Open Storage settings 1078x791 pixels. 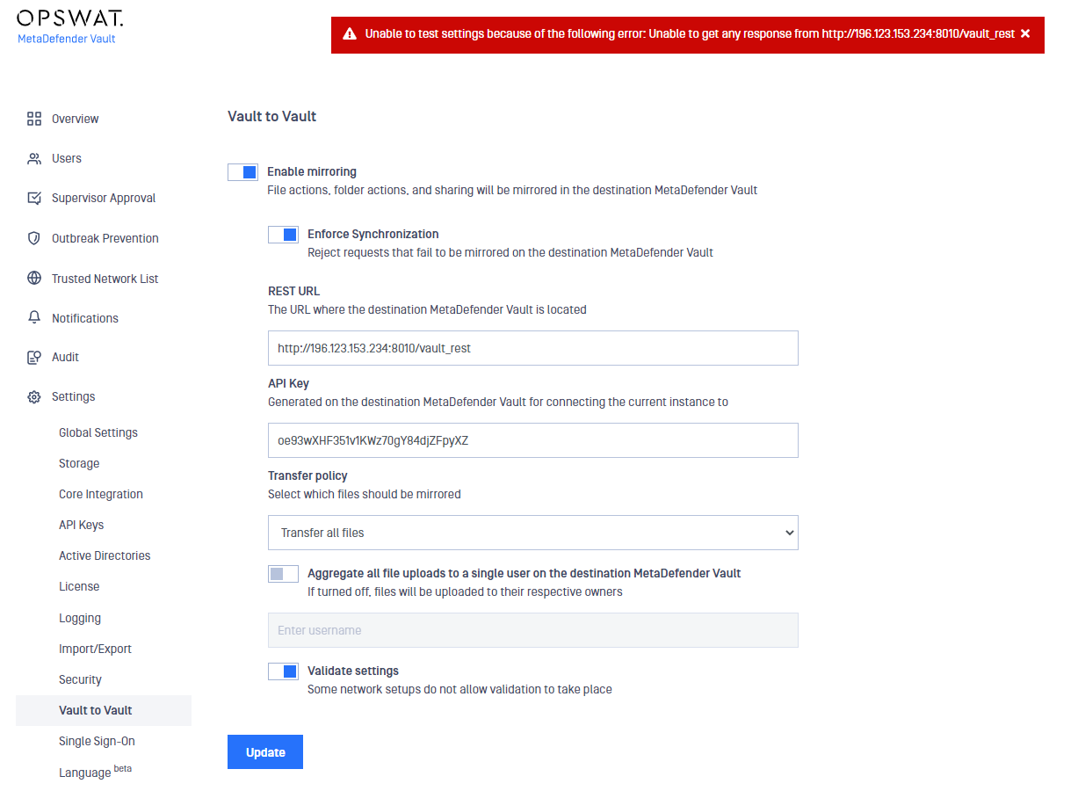click(79, 463)
